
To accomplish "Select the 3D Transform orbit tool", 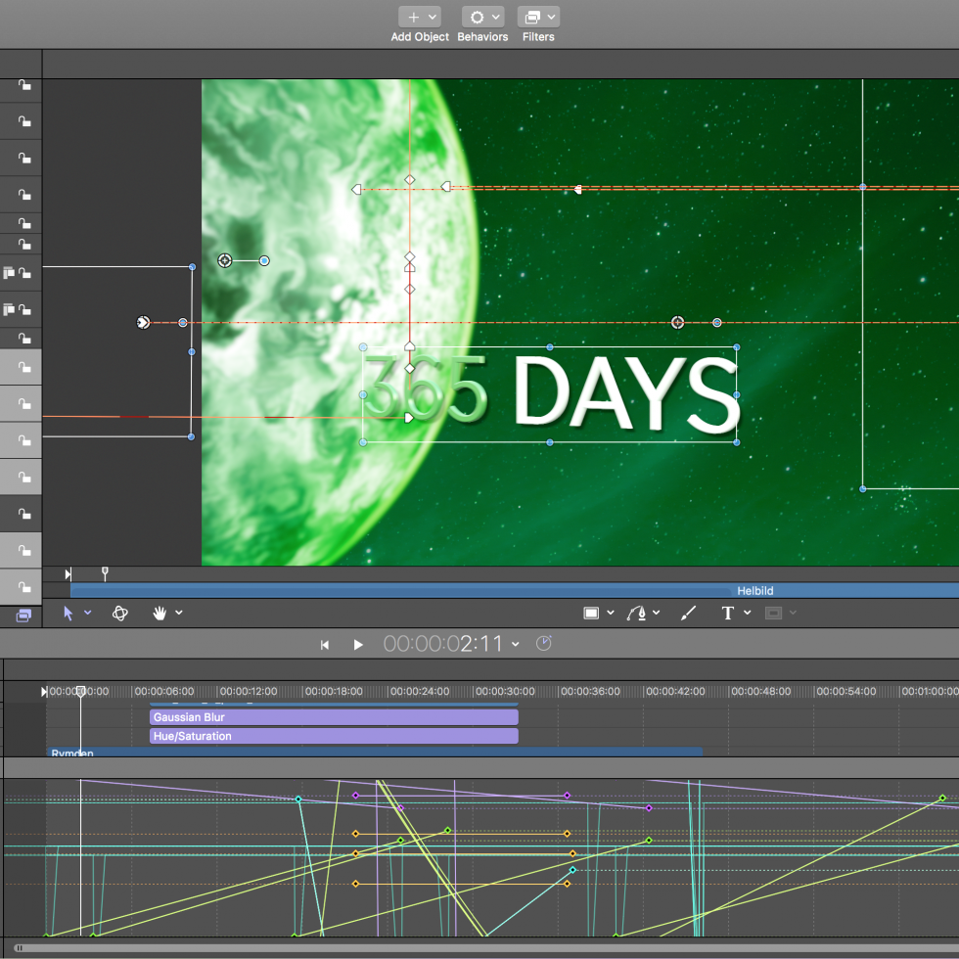I will [119, 613].
